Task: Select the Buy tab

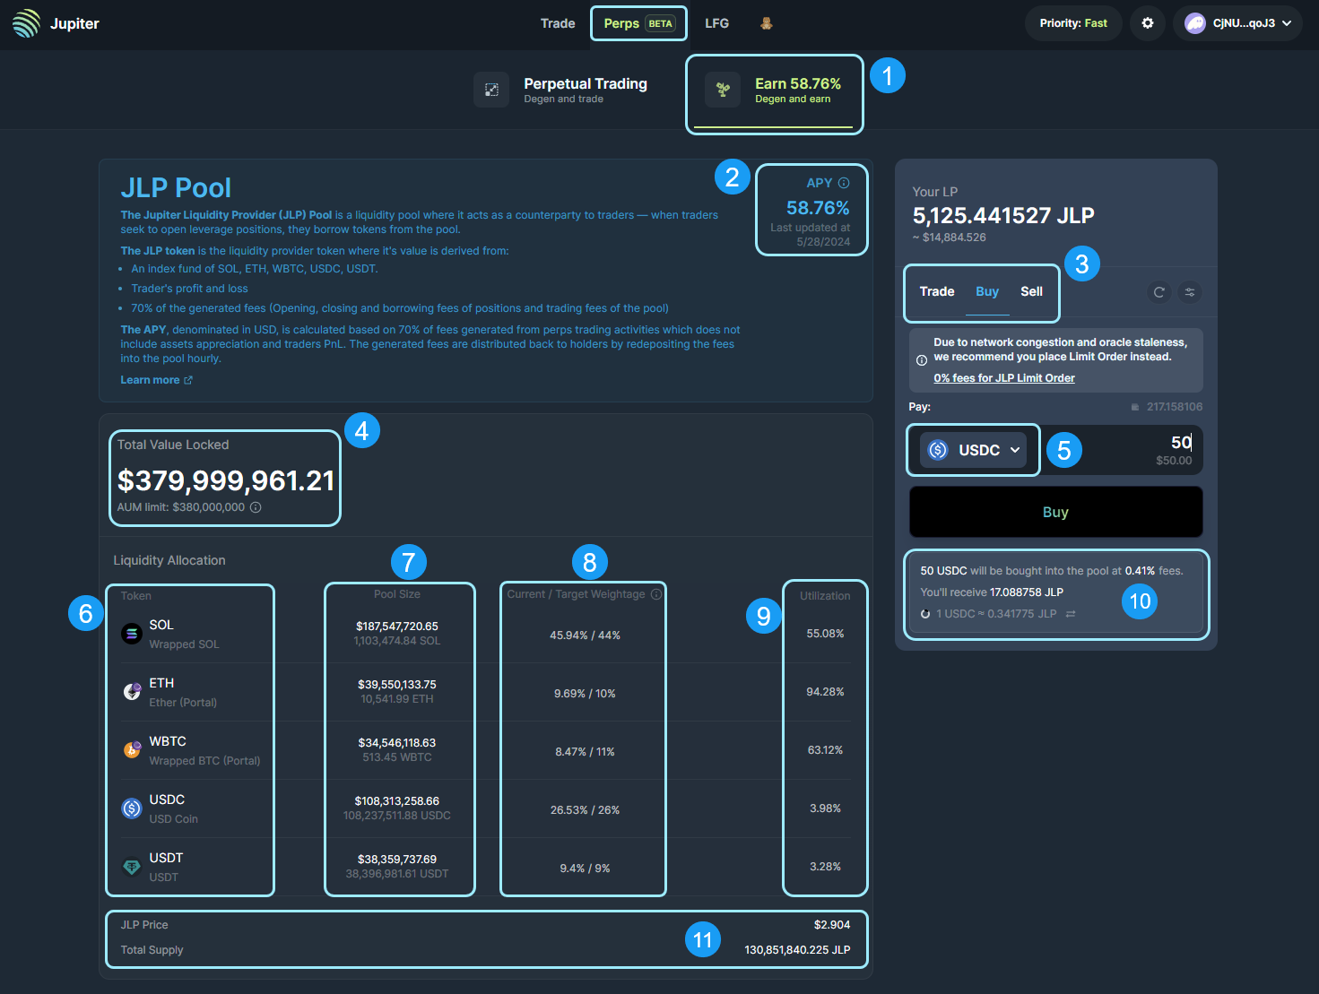Action: click(x=986, y=291)
